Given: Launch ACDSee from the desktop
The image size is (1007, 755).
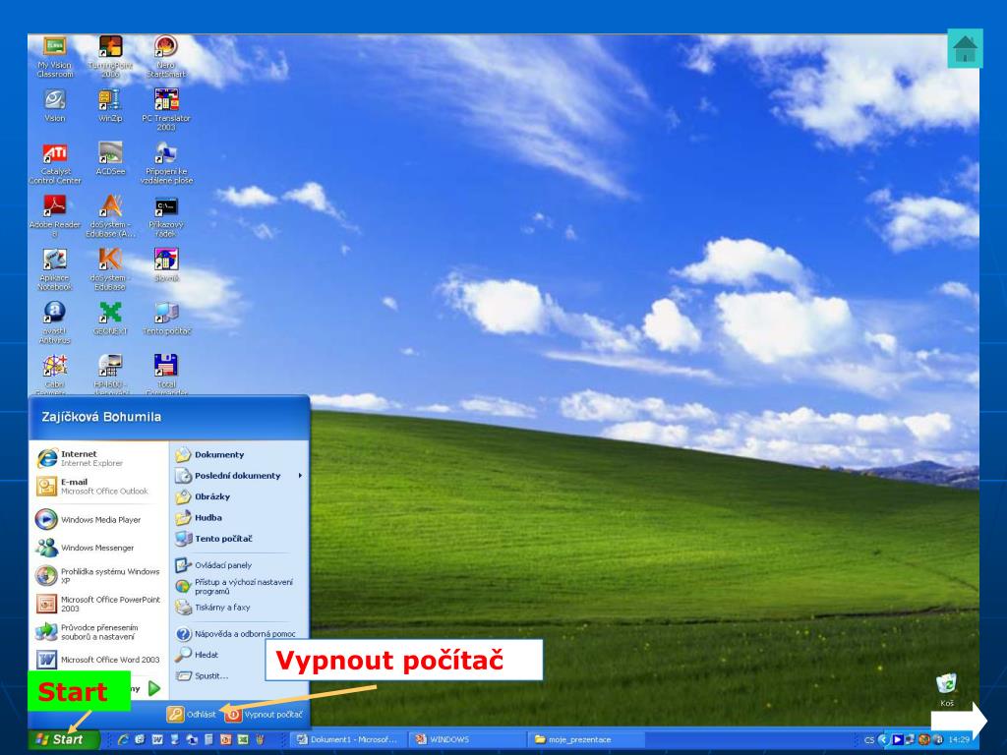Looking at the screenshot, I should tap(110, 158).
